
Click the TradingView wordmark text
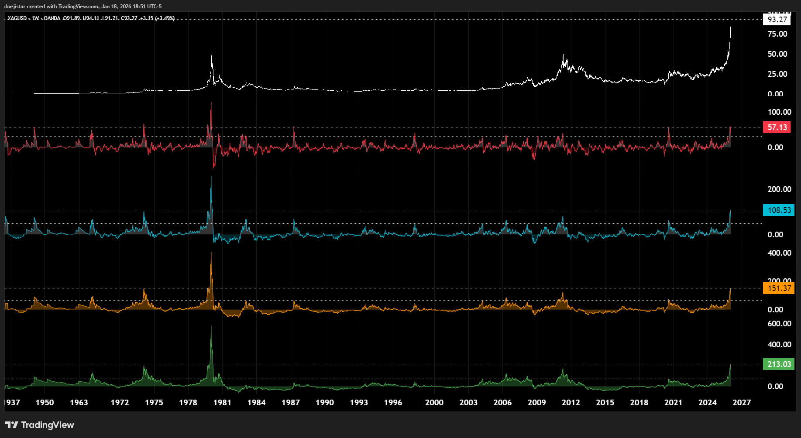(48, 425)
